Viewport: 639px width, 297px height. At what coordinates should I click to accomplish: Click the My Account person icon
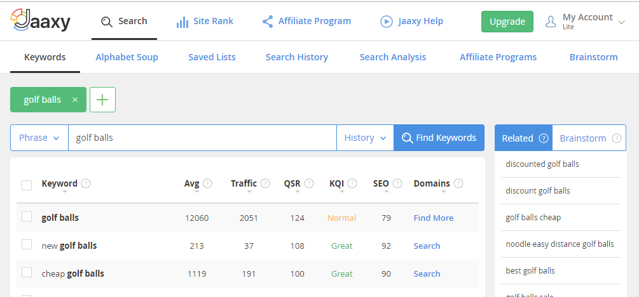(x=551, y=22)
